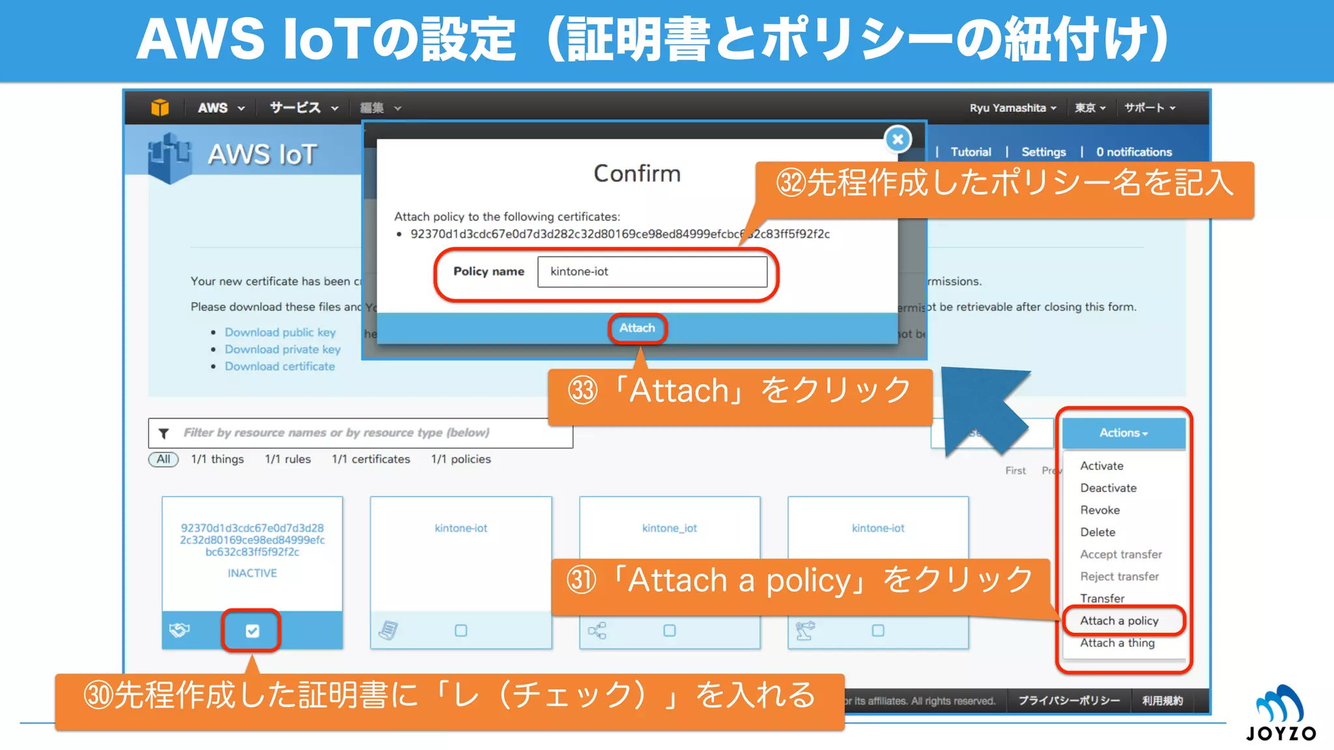
Task: Select the 1/1 policies filter
Action: pos(461,459)
